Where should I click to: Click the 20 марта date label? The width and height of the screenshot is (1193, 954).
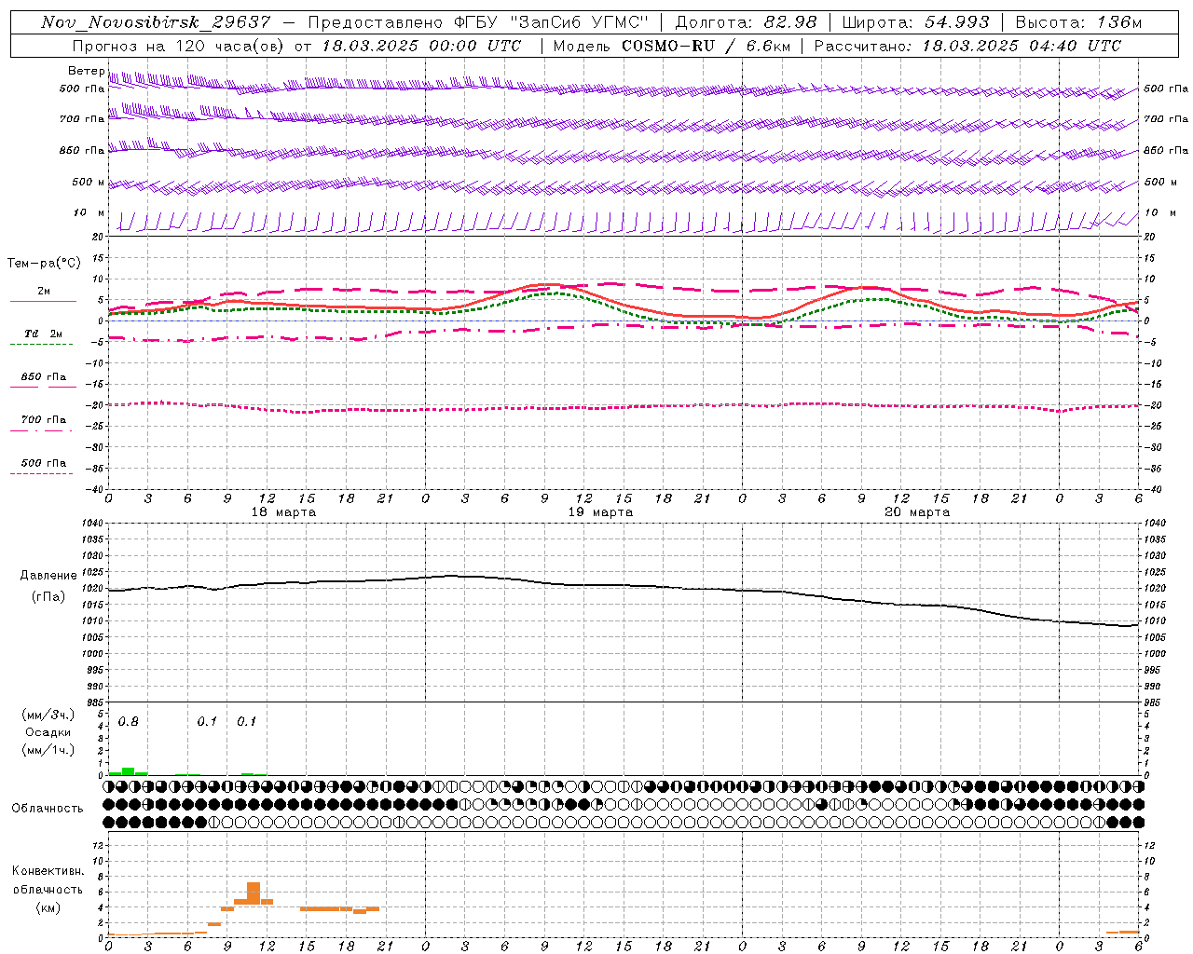click(x=917, y=512)
